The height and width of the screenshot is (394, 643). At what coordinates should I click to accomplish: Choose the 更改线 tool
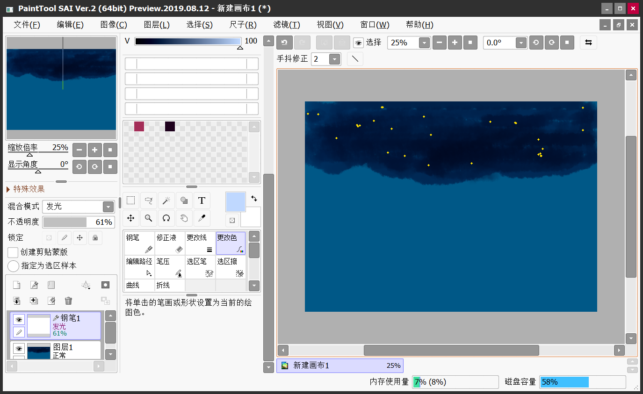[x=200, y=243]
